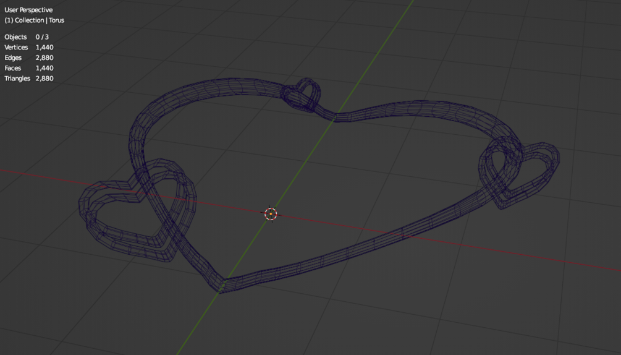Click the 'Objects 0 / 3' statistic

[27, 37]
